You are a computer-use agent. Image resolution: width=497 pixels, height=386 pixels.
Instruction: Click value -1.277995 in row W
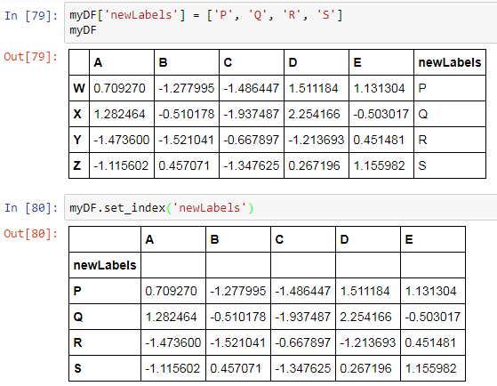[187, 88]
